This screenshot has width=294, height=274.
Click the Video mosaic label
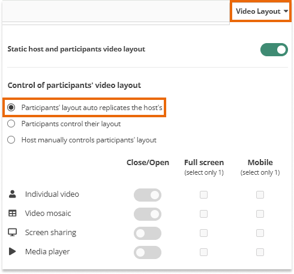(48, 213)
